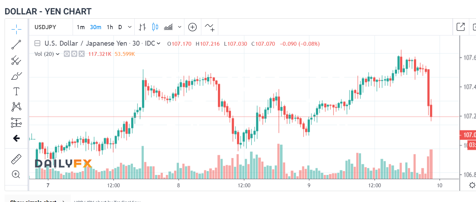
Task: Collapse the USDJPY legend with the minus box
Action: [x=37, y=44]
